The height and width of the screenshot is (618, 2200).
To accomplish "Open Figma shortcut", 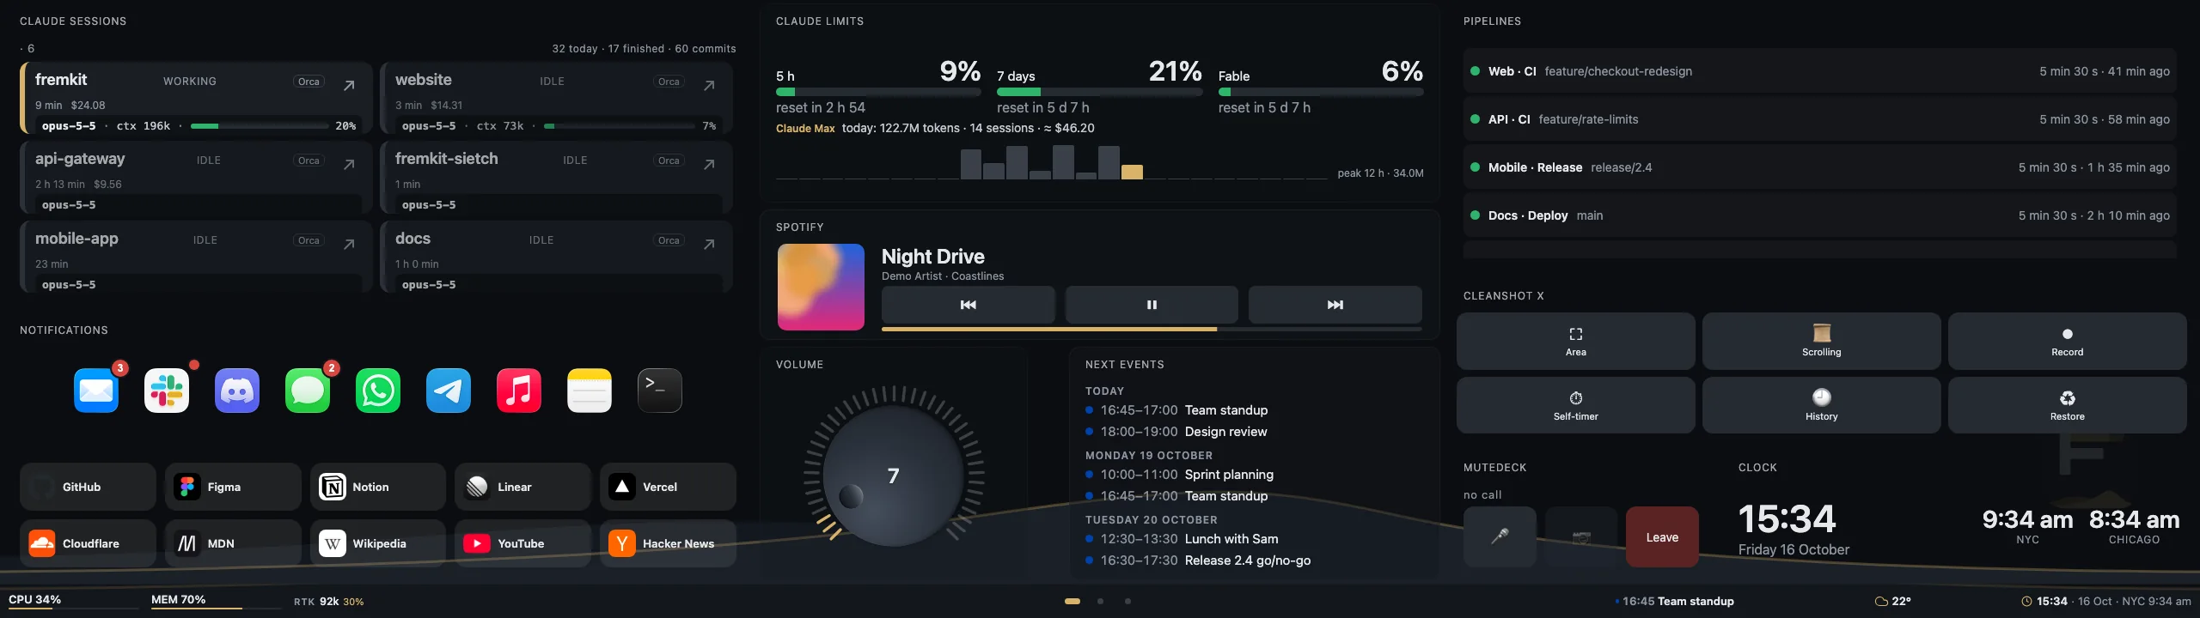I will pos(233,487).
